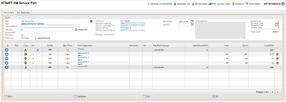
Task: Click the Copy version icon
Action: pyautogui.click(x=218, y=4)
